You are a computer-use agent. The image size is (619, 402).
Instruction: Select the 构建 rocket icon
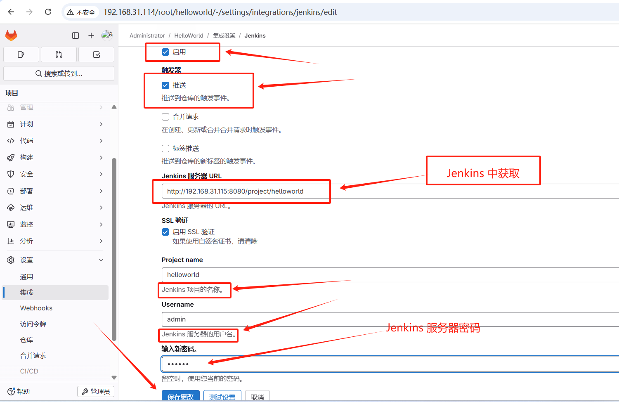tap(11, 158)
